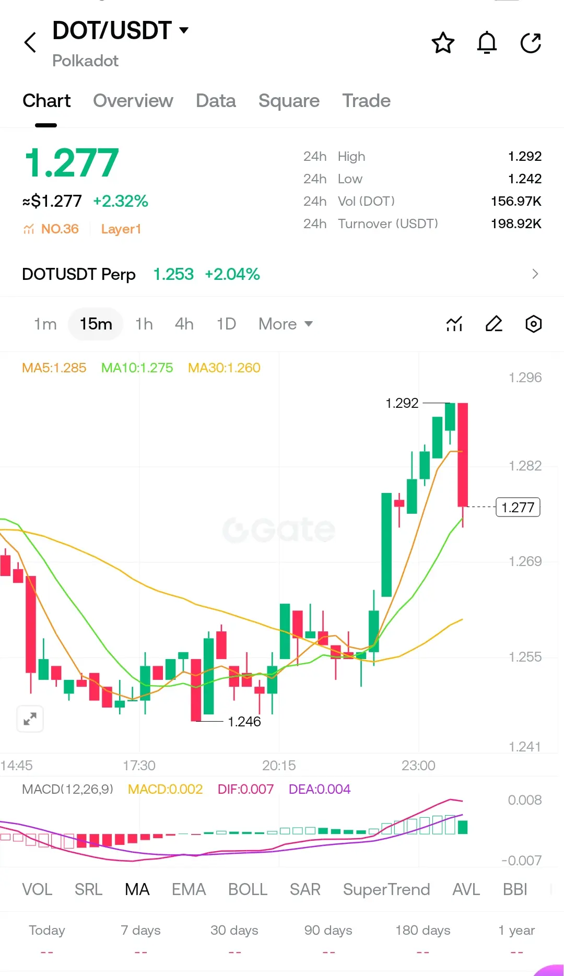Toggle the EMA indicator
This screenshot has width=564, height=976.
[189, 889]
